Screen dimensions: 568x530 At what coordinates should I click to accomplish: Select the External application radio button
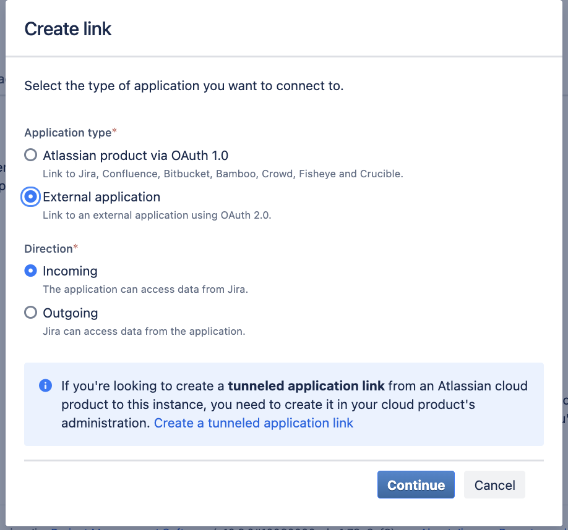click(x=30, y=197)
